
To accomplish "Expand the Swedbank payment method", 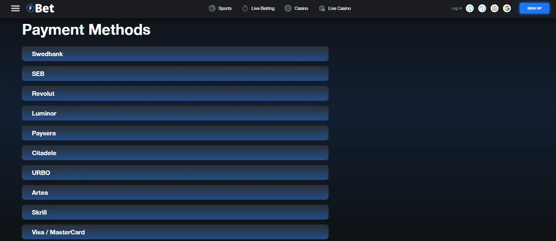I will [175, 54].
